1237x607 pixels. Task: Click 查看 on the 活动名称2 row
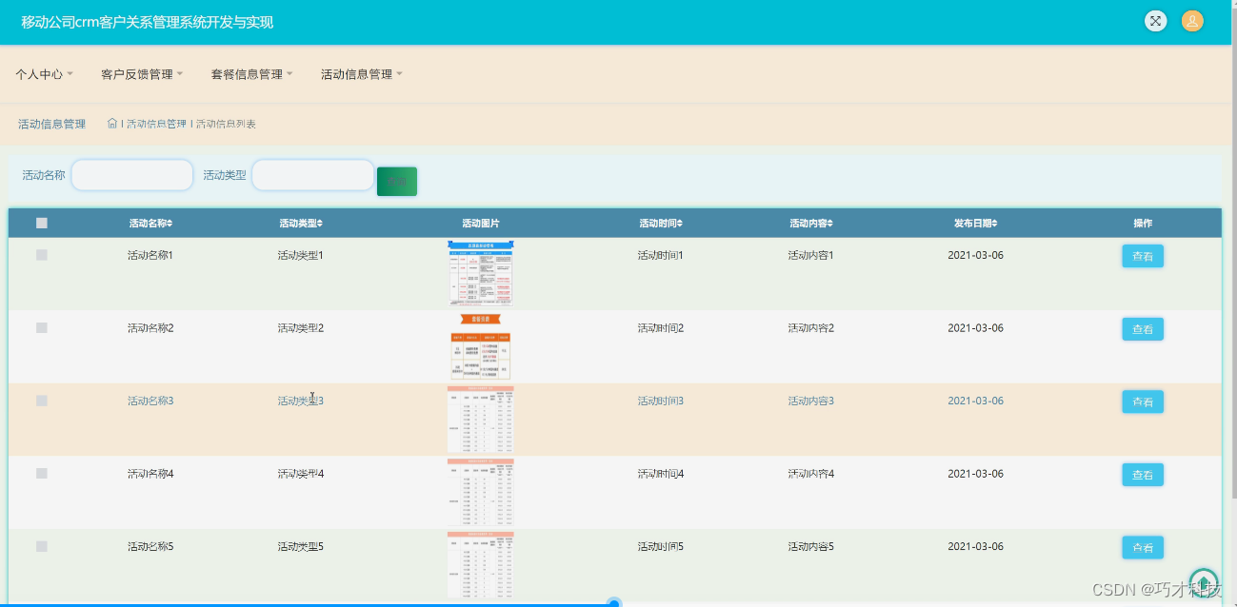click(1142, 328)
